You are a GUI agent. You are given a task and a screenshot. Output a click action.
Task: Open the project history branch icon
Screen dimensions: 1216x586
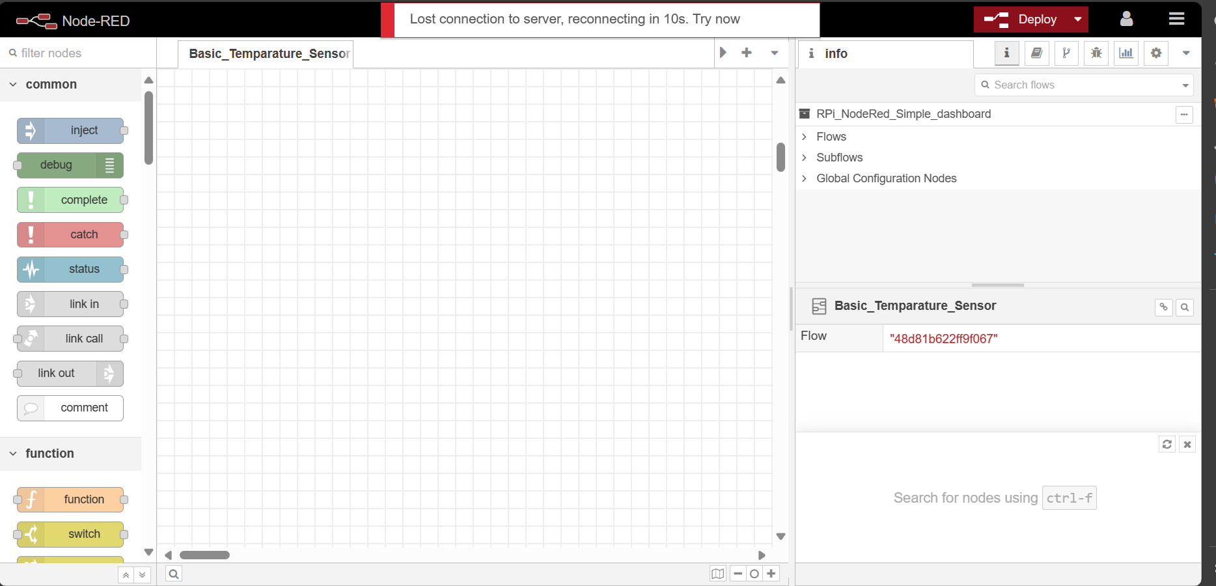(1066, 53)
